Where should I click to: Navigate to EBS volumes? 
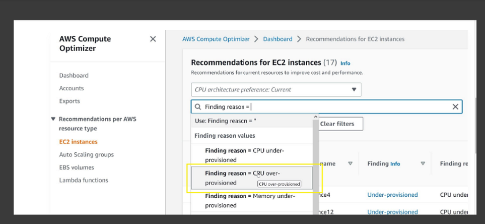(77, 167)
